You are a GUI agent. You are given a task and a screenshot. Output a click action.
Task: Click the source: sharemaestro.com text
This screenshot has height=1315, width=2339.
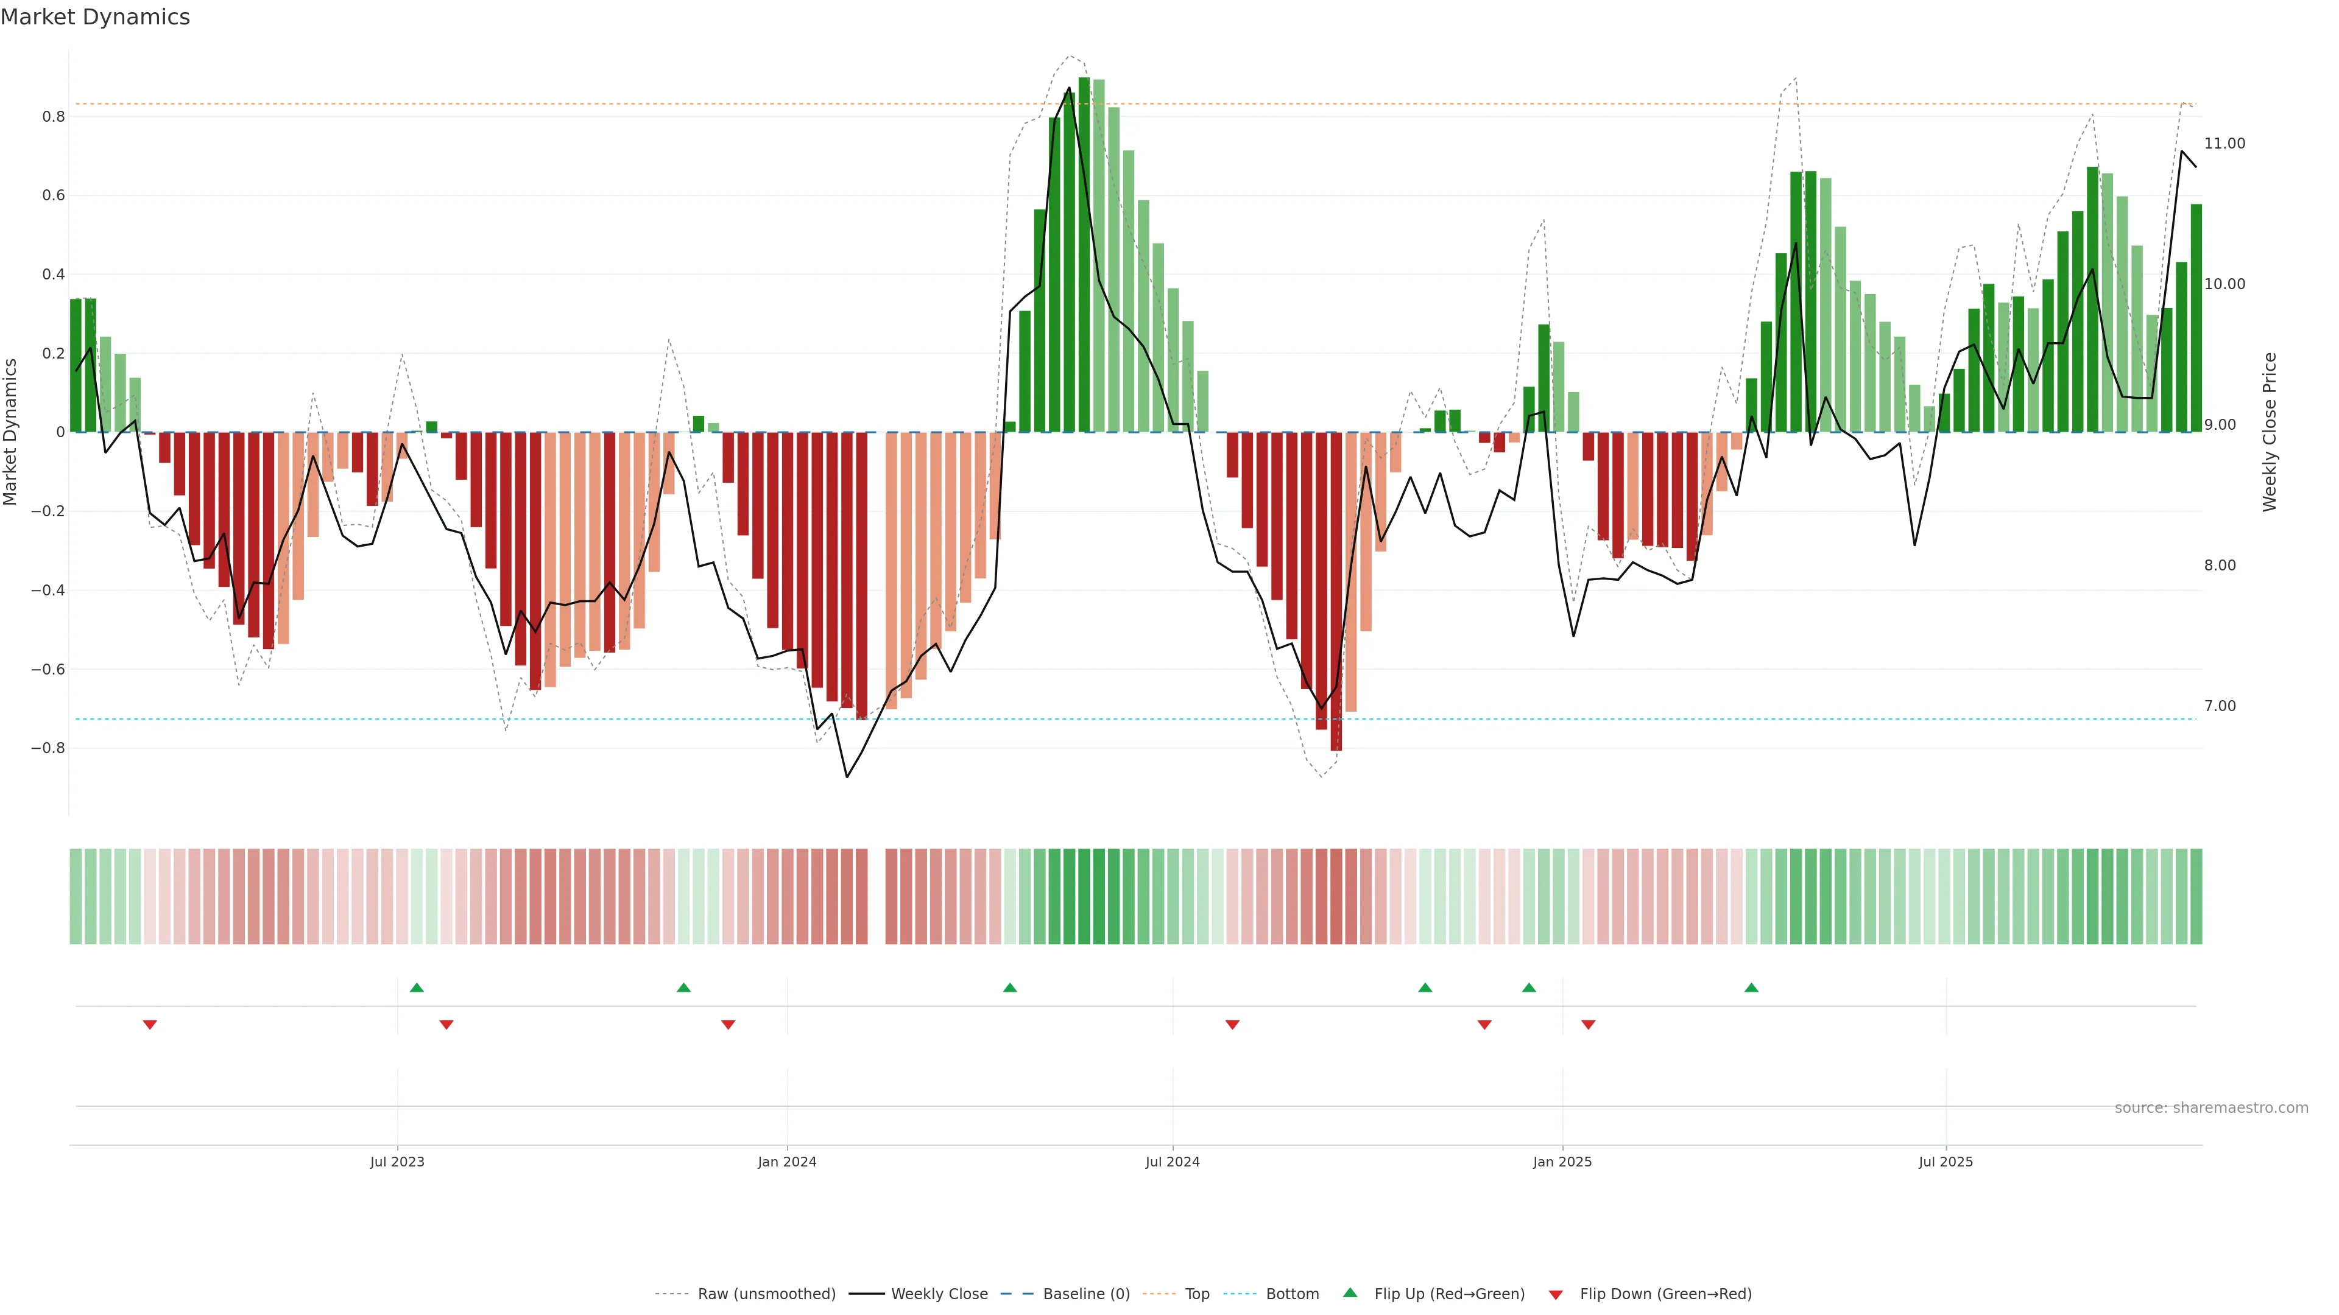[x=2211, y=1108]
